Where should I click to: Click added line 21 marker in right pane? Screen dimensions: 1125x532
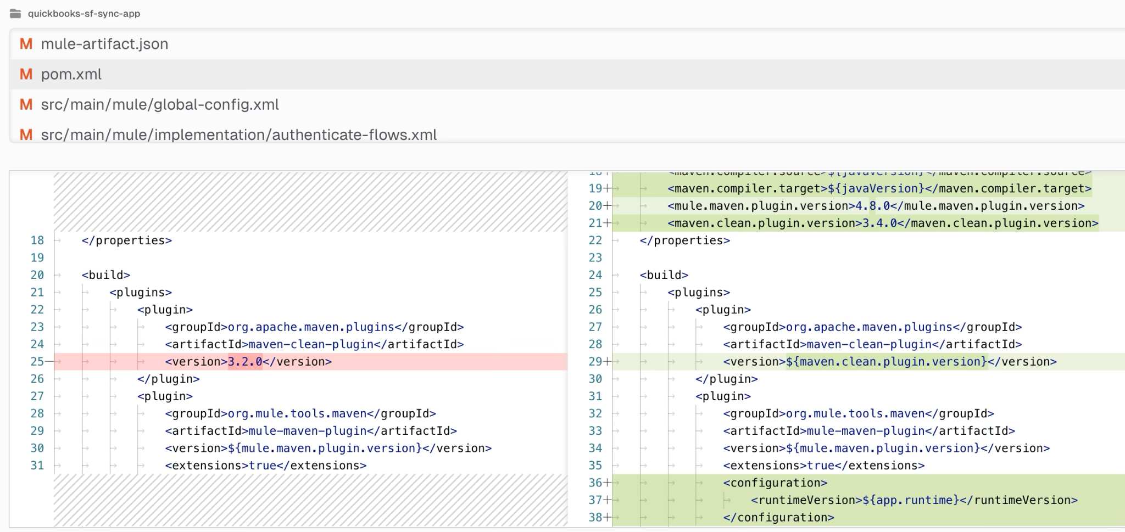coord(608,223)
